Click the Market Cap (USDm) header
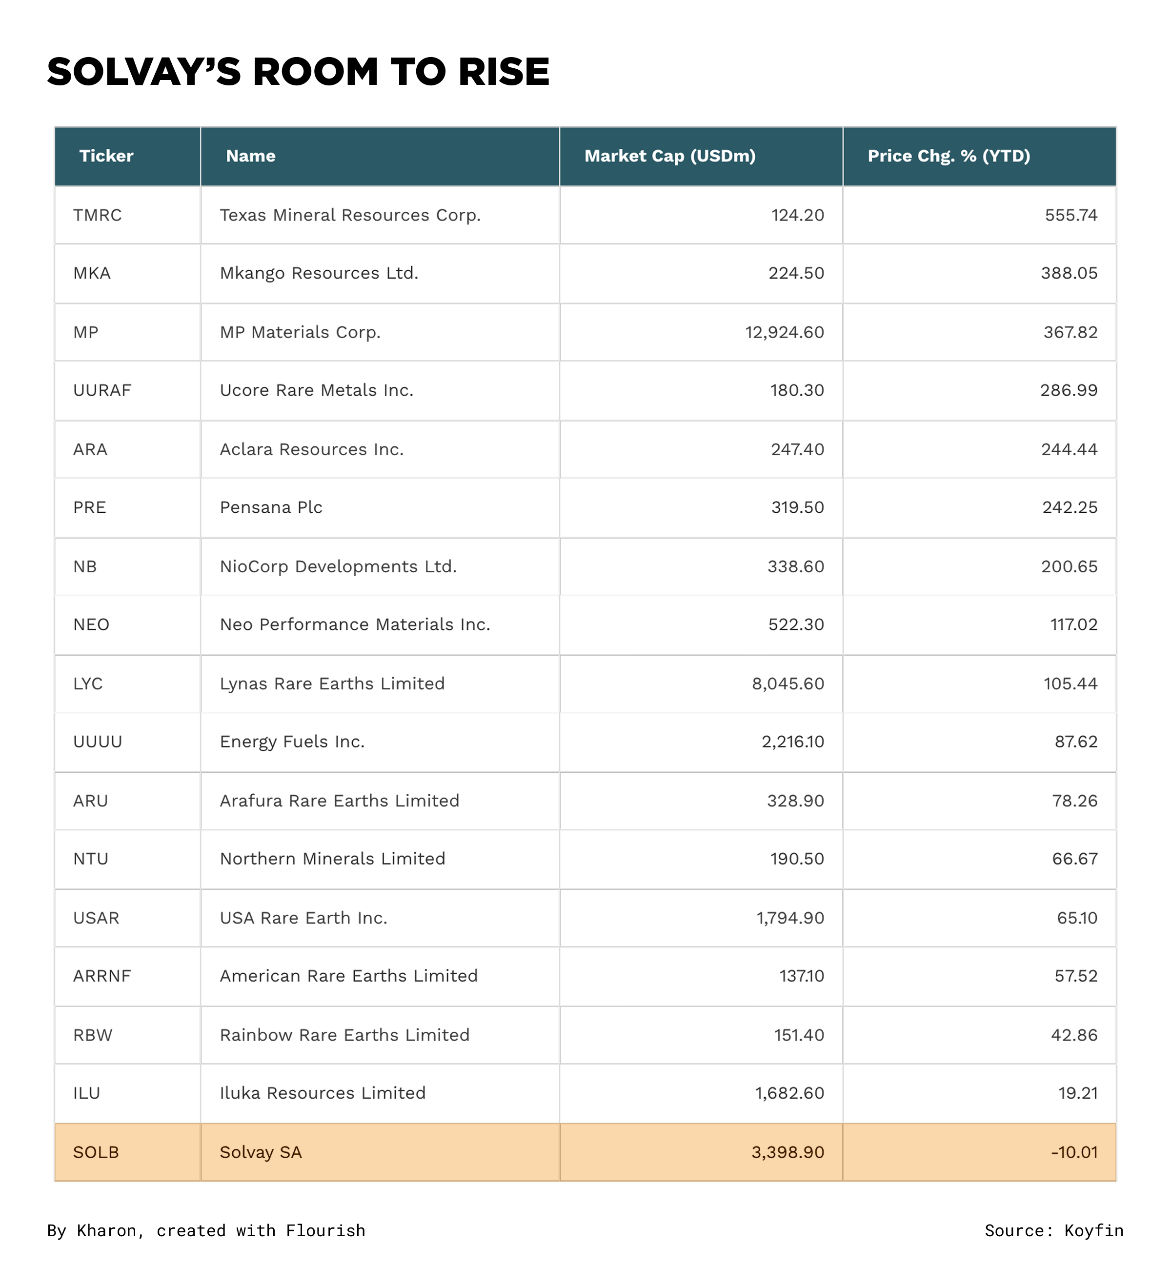This screenshot has height=1286, width=1171. pyautogui.click(x=669, y=156)
